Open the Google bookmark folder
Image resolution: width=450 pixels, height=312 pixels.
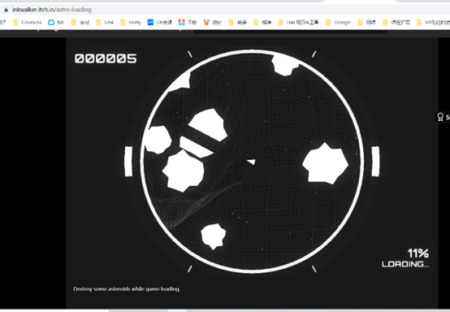click(339, 22)
